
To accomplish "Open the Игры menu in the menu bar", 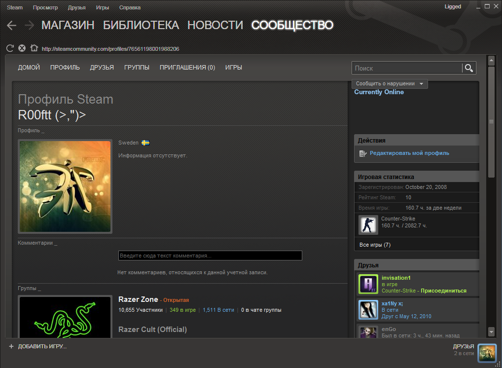I will coord(102,7).
